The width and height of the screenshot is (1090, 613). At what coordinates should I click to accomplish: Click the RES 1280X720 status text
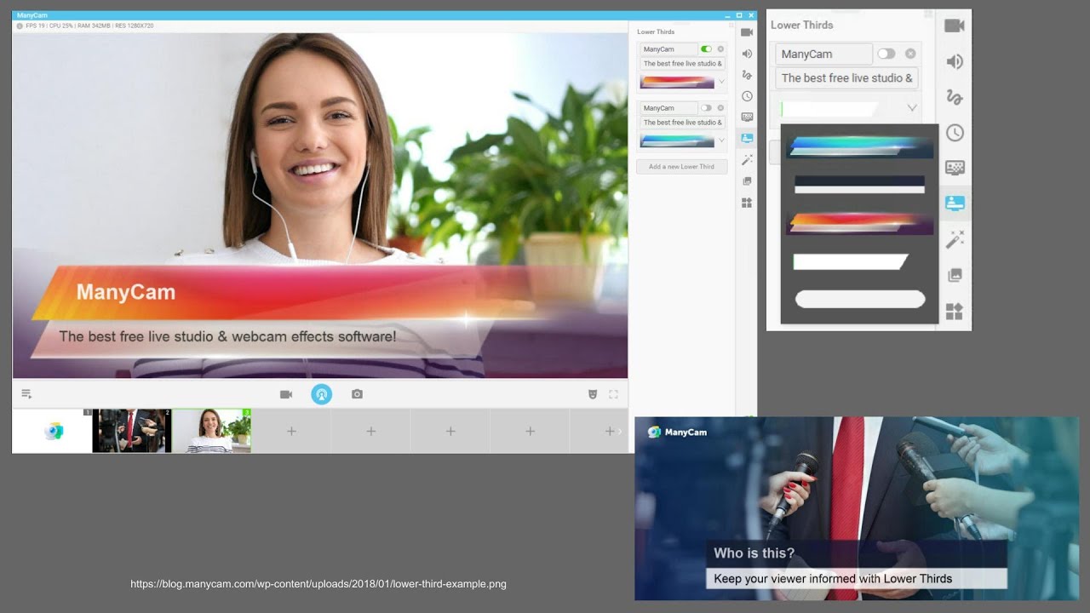pos(135,26)
